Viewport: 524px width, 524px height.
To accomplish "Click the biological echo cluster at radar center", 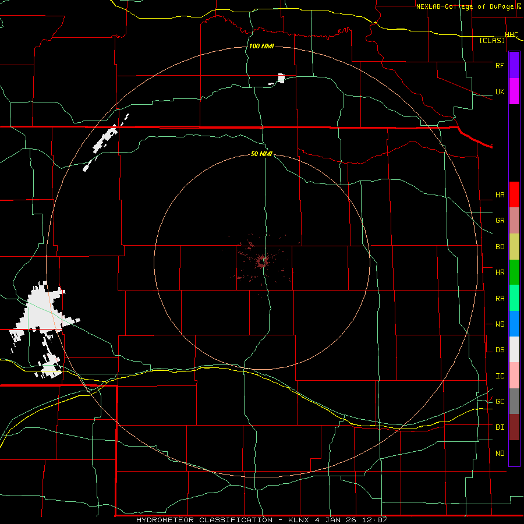I will point(261,261).
